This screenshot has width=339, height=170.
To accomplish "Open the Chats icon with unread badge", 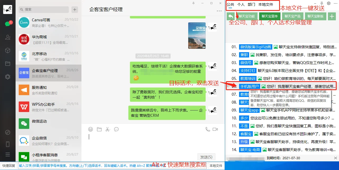I will tap(8, 24).
